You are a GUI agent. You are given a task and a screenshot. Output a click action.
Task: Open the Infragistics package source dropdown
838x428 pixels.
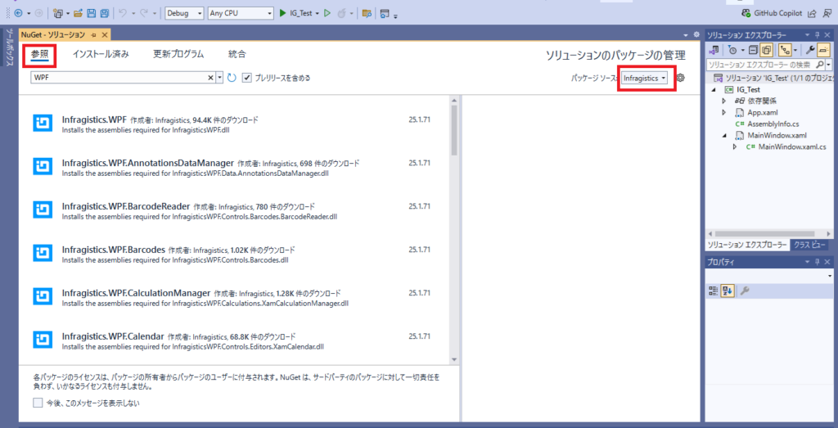click(x=645, y=78)
